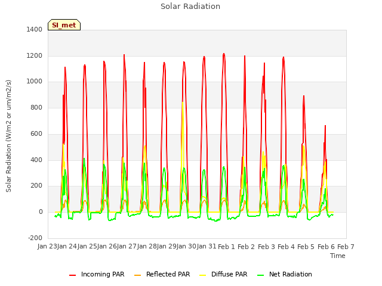
Task: Click the 1400 y-axis tick label
Action: click(35, 29)
